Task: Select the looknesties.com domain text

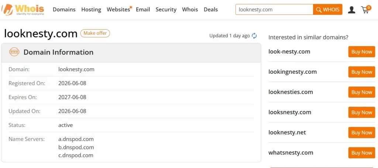Action: pos(291,92)
